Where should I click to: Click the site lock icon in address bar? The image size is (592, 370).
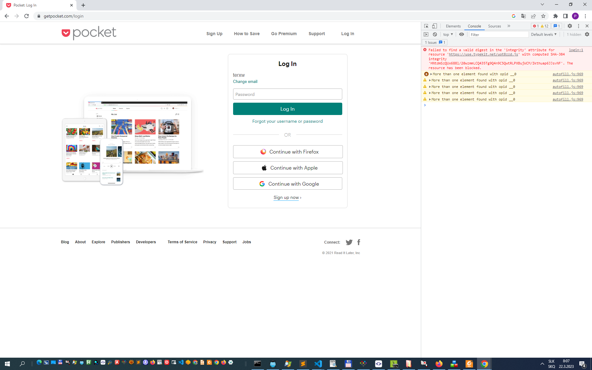(x=39, y=16)
